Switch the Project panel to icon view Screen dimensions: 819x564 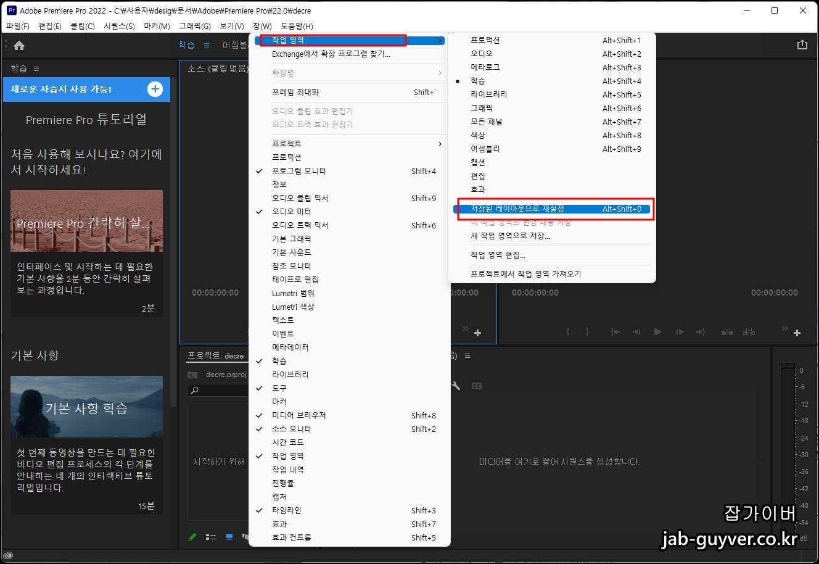pyautogui.click(x=229, y=537)
